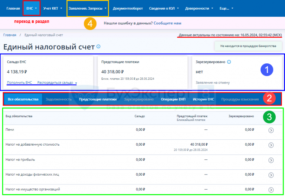285x196 pixels.
Task: Switch to Задолженность tab
Action: (x=59, y=99)
